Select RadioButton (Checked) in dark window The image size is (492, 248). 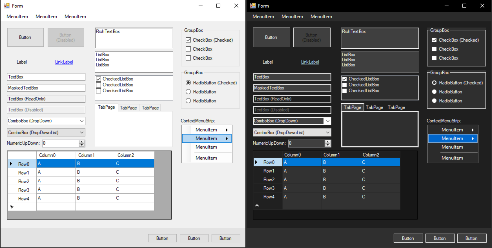(x=434, y=83)
